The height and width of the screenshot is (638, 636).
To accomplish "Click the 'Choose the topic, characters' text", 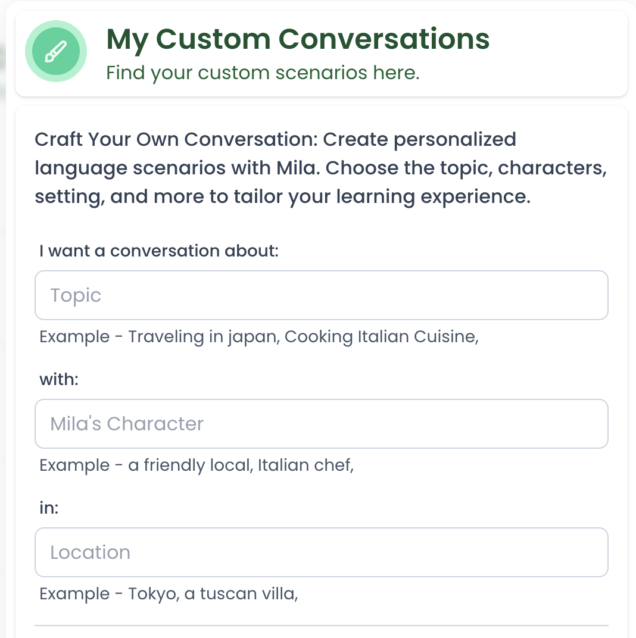I will 466,168.
